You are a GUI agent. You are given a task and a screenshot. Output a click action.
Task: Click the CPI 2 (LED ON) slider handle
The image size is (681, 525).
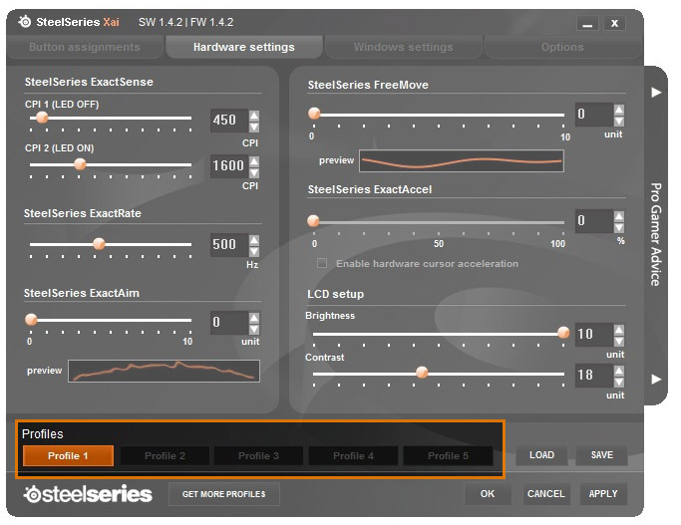point(80,164)
